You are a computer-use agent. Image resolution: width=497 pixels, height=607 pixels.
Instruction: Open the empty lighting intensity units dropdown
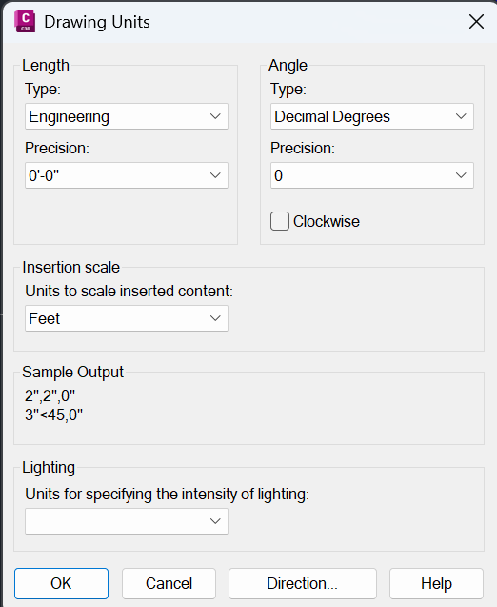pyautogui.click(x=127, y=521)
